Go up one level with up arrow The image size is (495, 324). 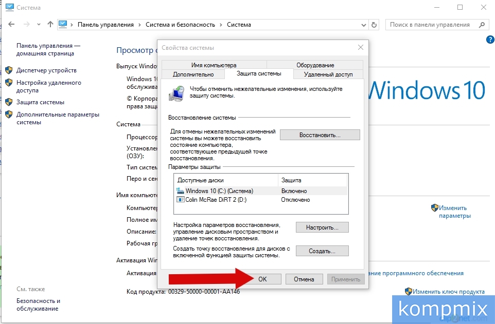50,24
